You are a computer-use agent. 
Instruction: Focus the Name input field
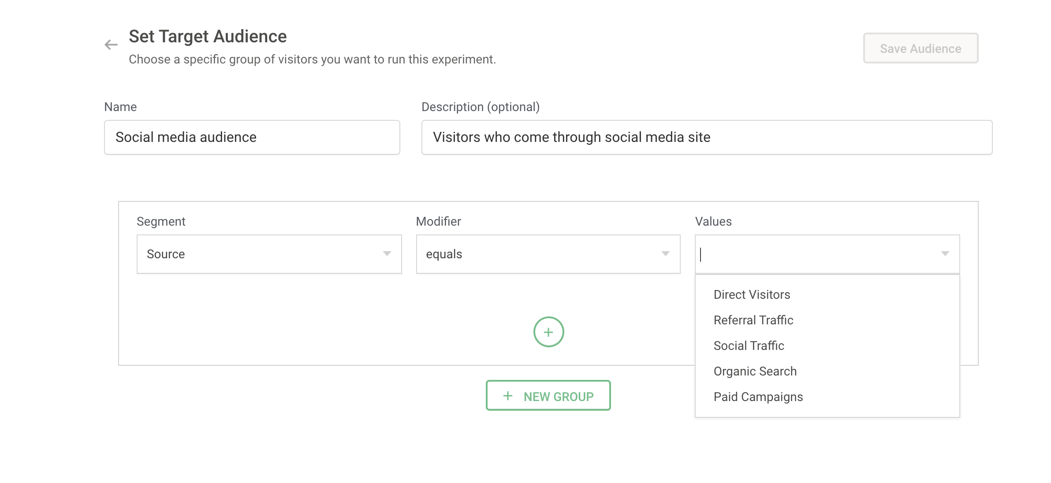(x=252, y=137)
